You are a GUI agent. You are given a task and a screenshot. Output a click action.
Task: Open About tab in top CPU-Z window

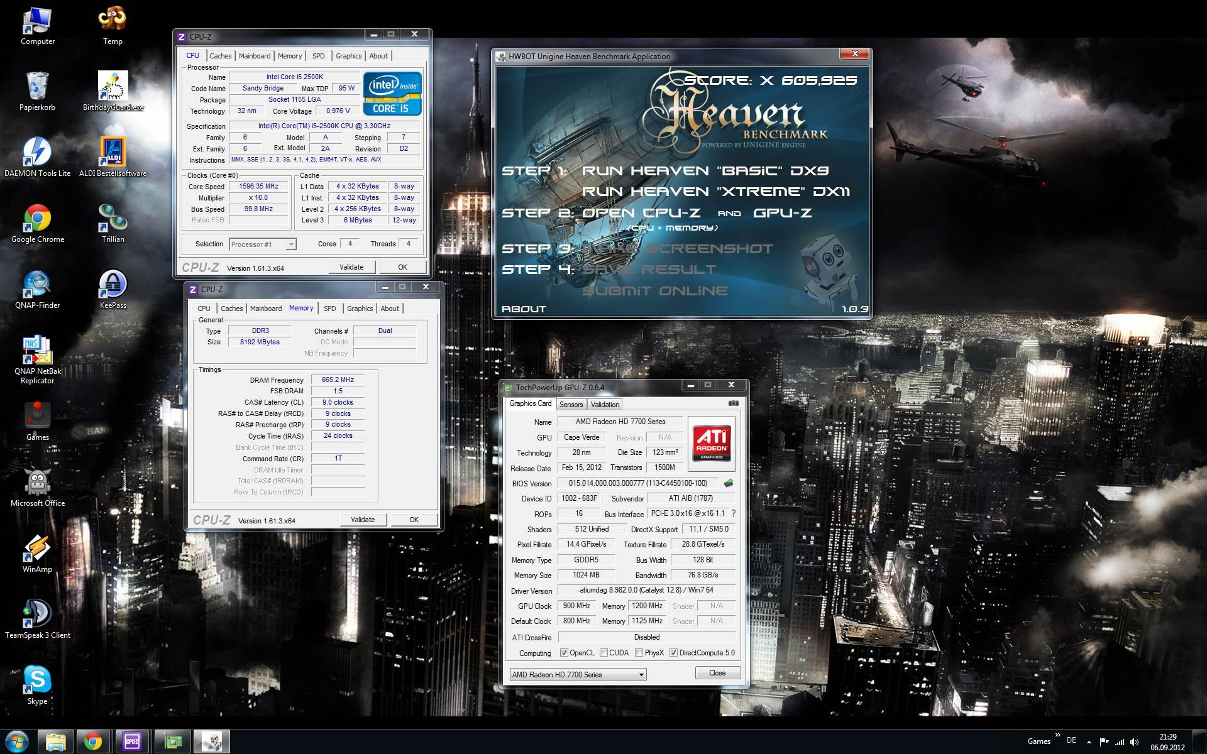pyautogui.click(x=378, y=56)
